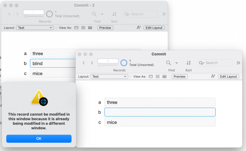Screen dimensions: 246x151
Task: Switch to Table view in Commit window
Action: tap(164, 77)
